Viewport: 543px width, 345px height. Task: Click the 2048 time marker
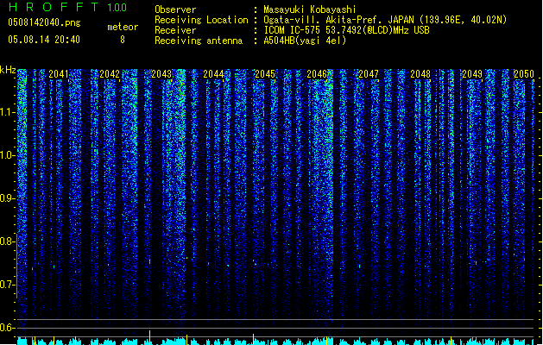click(x=420, y=74)
